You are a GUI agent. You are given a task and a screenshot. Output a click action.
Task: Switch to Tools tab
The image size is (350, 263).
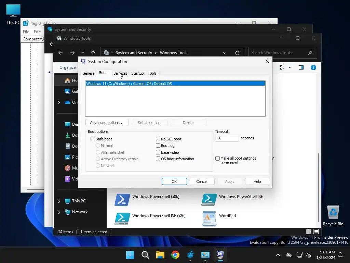(152, 73)
